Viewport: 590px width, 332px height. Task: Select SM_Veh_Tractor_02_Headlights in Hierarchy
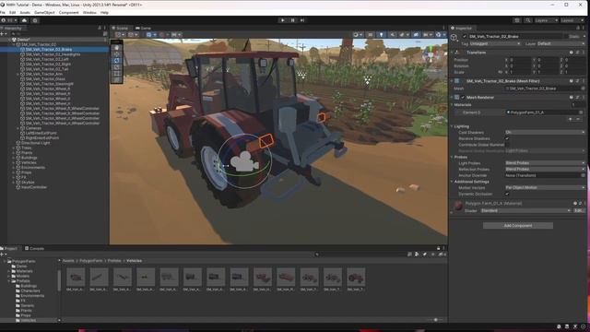tap(53, 54)
